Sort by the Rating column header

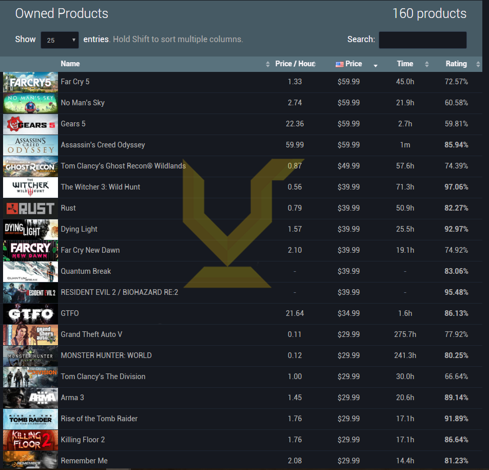(456, 64)
